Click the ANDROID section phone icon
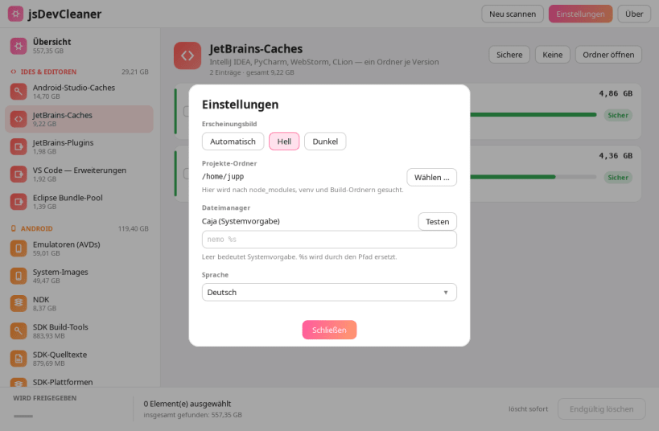This screenshot has height=431, width=659. [14, 228]
